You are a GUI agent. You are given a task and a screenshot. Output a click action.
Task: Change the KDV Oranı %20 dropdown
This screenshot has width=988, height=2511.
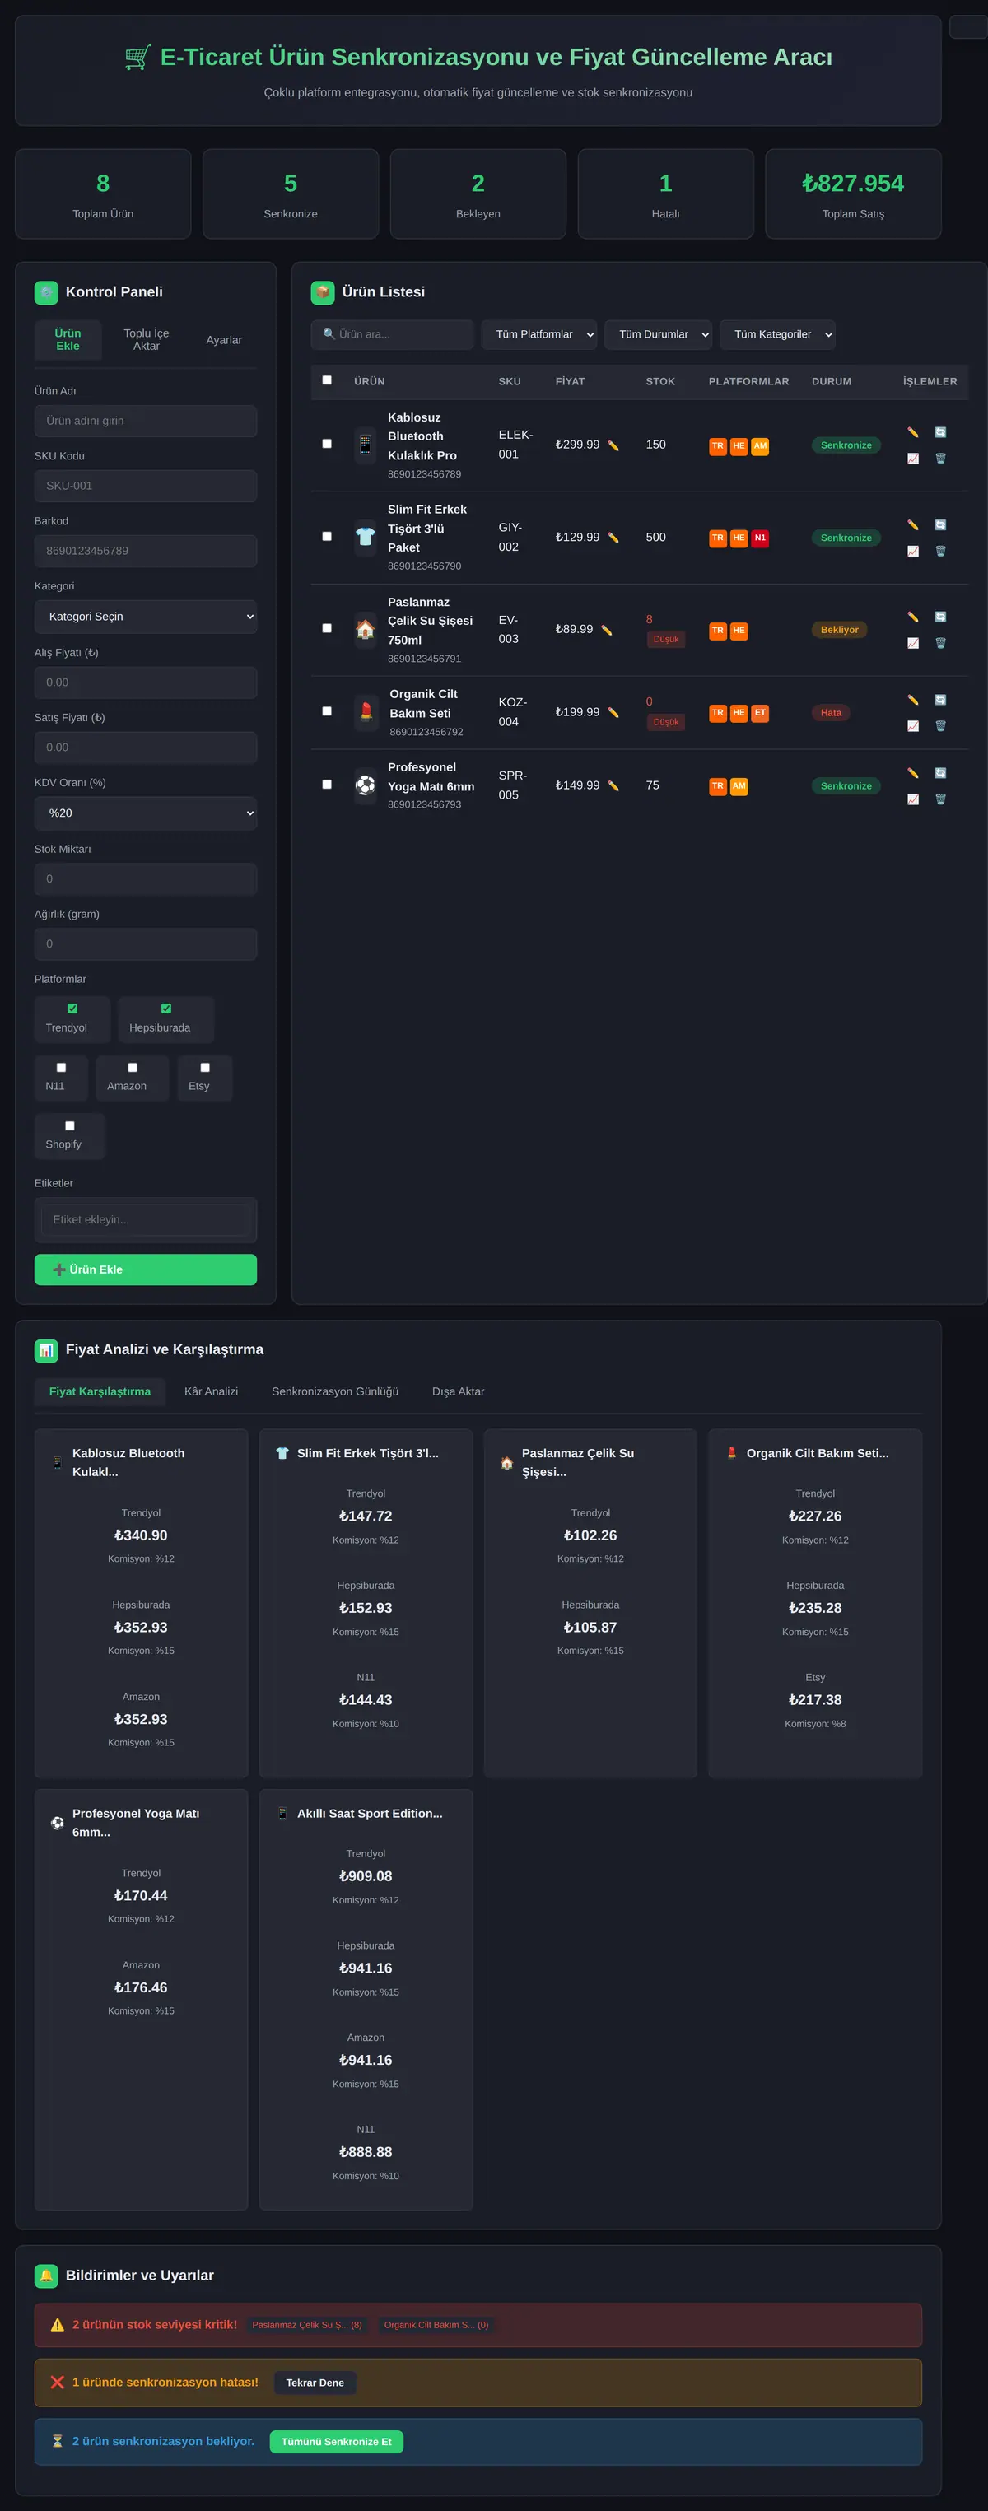pos(147,813)
